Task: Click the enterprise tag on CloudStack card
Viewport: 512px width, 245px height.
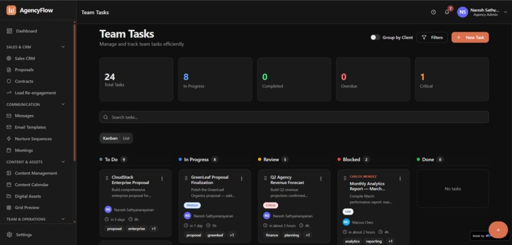Action: coord(137,228)
